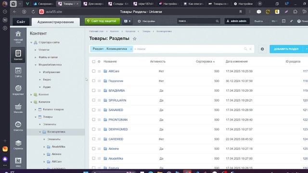Click the pin panel icon in header
Viewport: 308px width, 173px height.
pos(291,21)
